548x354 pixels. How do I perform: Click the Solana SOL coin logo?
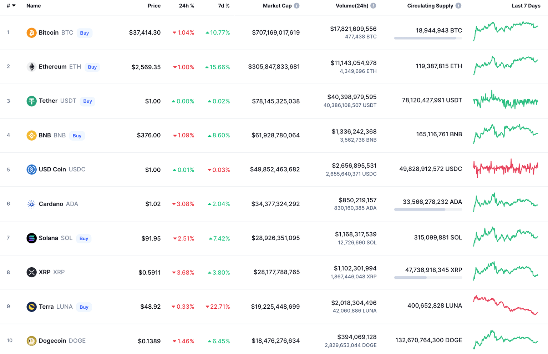[31, 238]
